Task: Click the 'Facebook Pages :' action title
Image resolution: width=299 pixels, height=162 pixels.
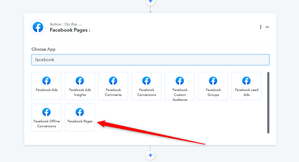Action: pos(70,30)
